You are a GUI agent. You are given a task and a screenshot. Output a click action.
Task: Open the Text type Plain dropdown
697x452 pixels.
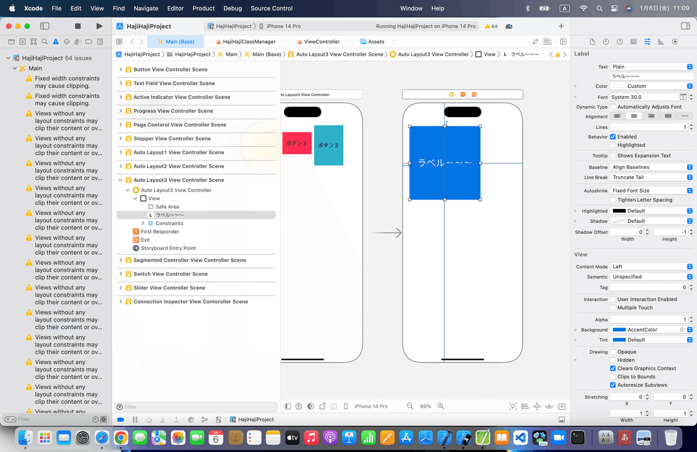(x=652, y=67)
